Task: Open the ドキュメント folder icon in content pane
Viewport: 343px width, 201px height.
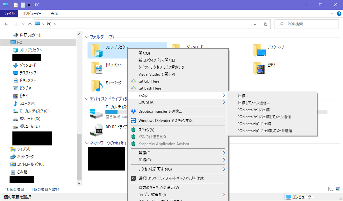Action: [x=97, y=68]
